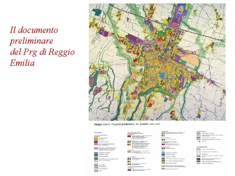
Task: Click the red italic word "Emilia" in title
Action: coord(22,63)
